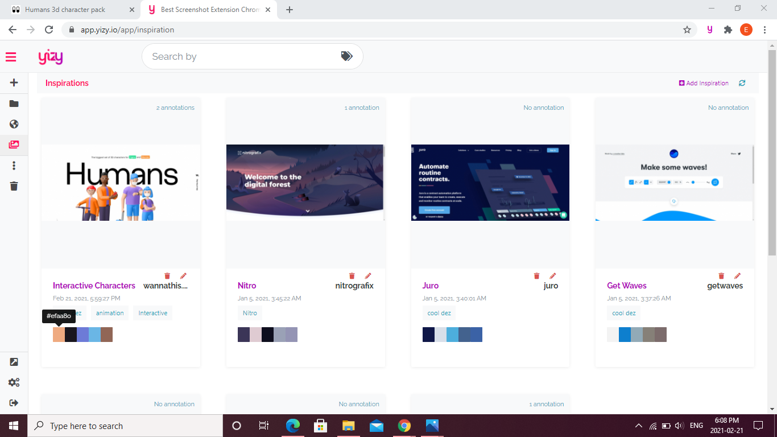
Task: Edit the Juro inspiration with the pencil
Action: [552, 276]
